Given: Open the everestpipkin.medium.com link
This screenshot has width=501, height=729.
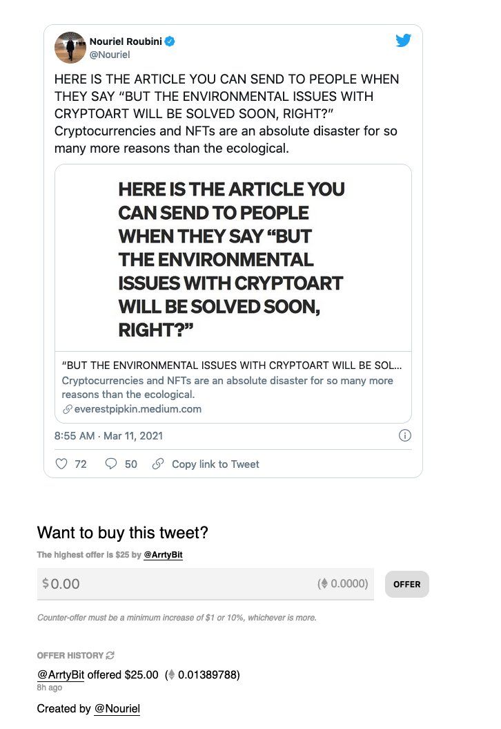Looking at the screenshot, I should (x=137, y=409).
